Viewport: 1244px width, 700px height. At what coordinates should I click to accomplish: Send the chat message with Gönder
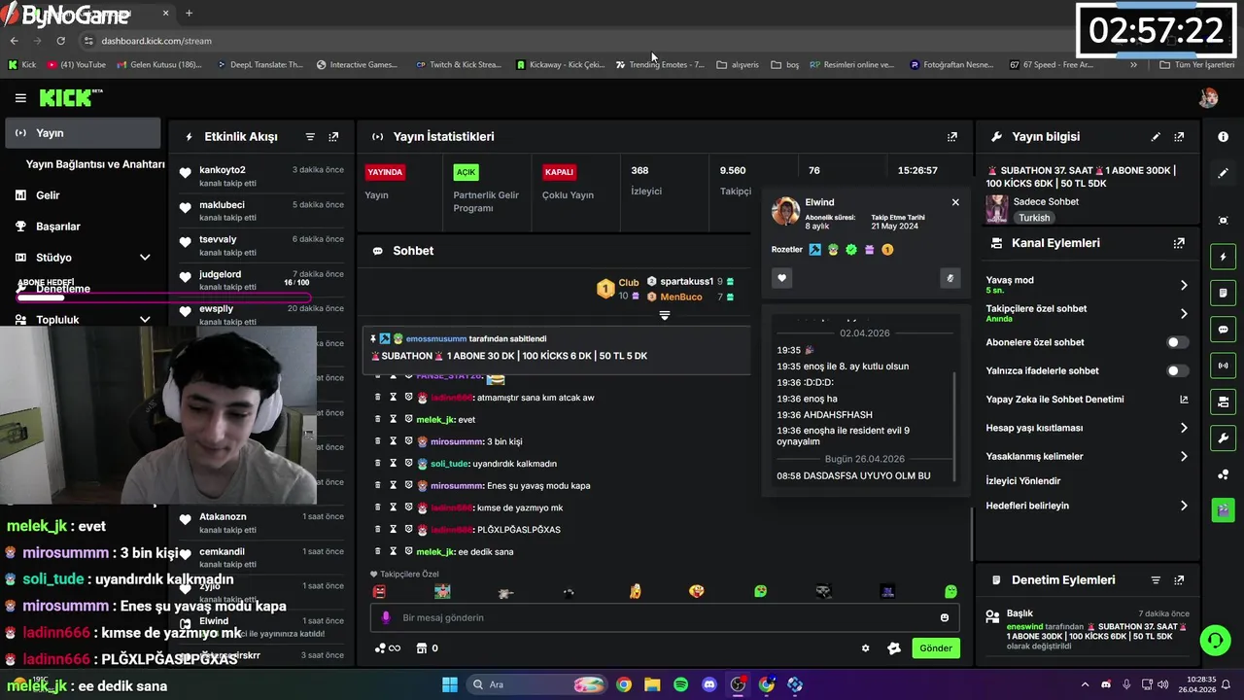(936, 648)
